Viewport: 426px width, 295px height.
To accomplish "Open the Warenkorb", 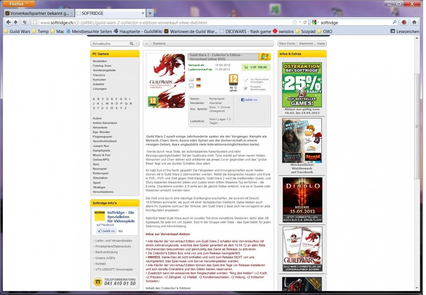I will 306,44.
